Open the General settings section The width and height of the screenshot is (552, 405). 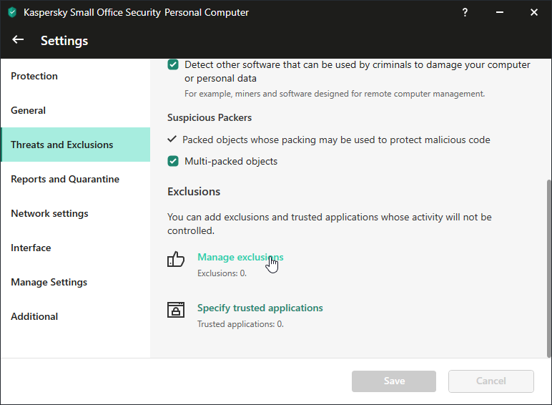click(75, 110)
